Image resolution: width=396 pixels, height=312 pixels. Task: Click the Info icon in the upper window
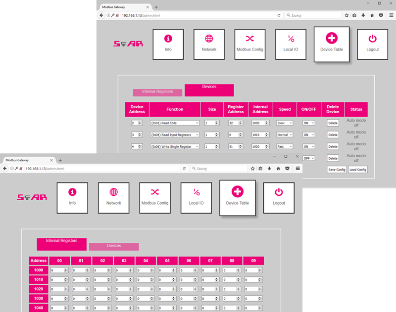pos(168,39)
